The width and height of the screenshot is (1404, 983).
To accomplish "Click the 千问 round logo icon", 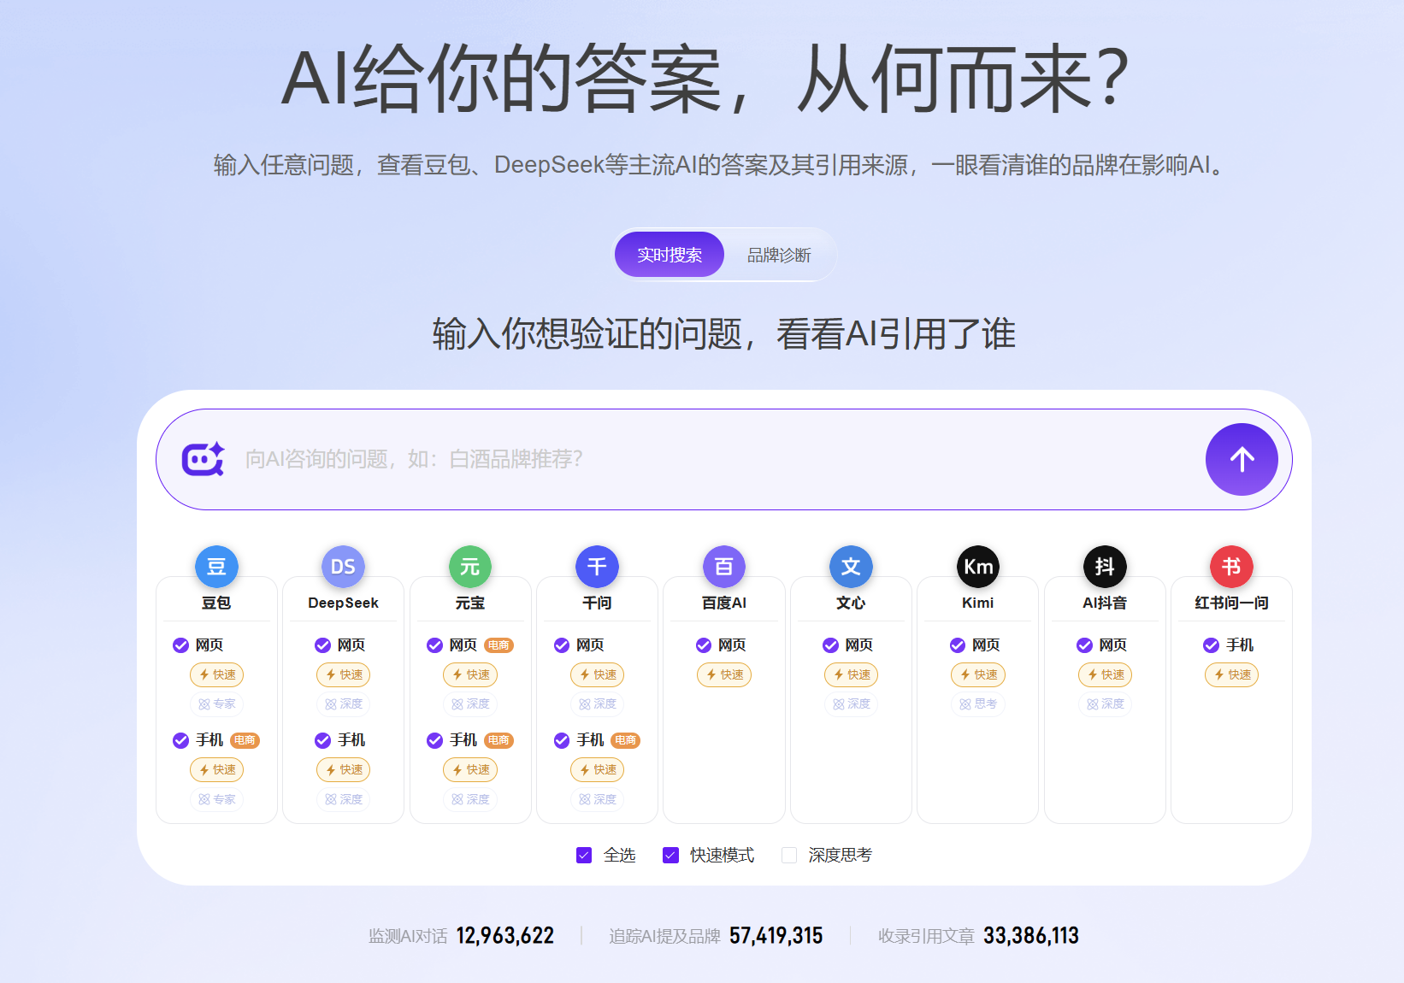I will (597, 567).
